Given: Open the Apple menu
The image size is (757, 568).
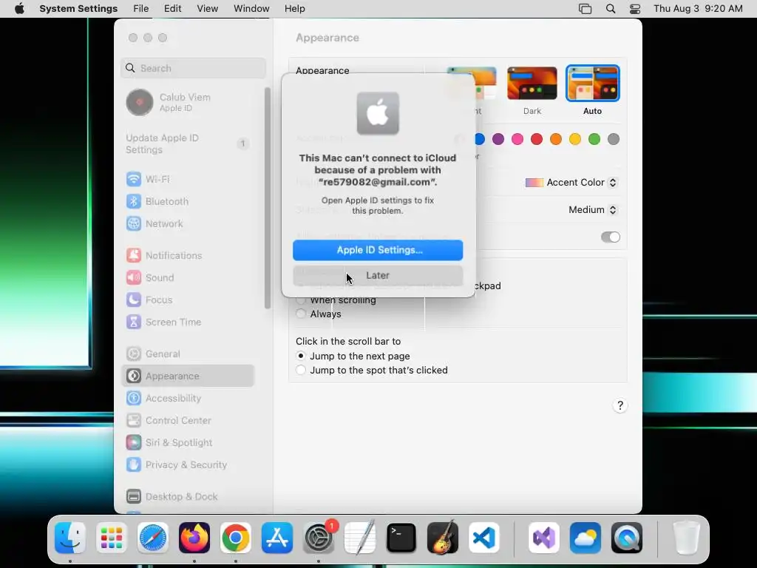Looking at the screenshot, I should tap(19, 9).
